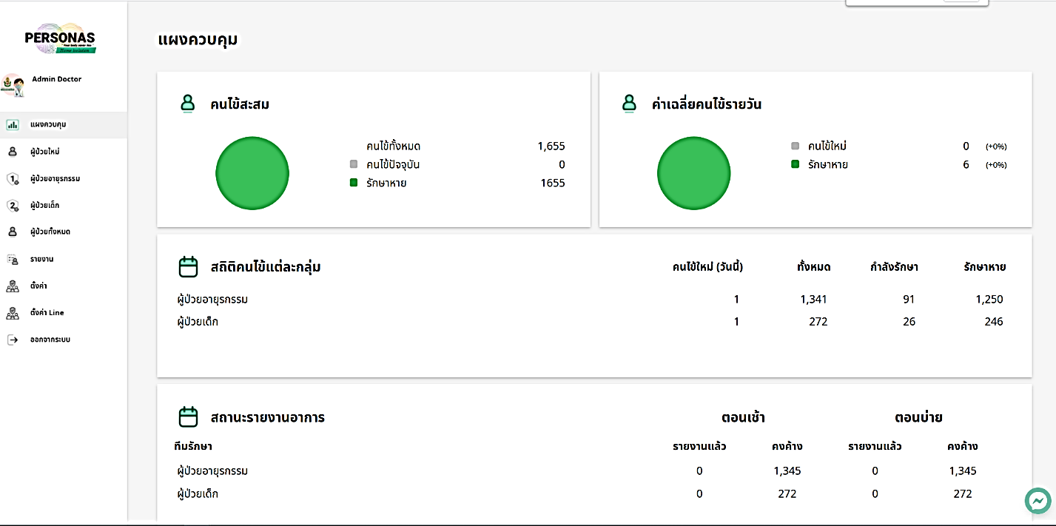Viewport: 1056px width, 526px height.
Task: Click ผู้ป่วยเด็ก row in สถานะรายงานอาการ
Action: pyautogui.click(x=594, y=493)
